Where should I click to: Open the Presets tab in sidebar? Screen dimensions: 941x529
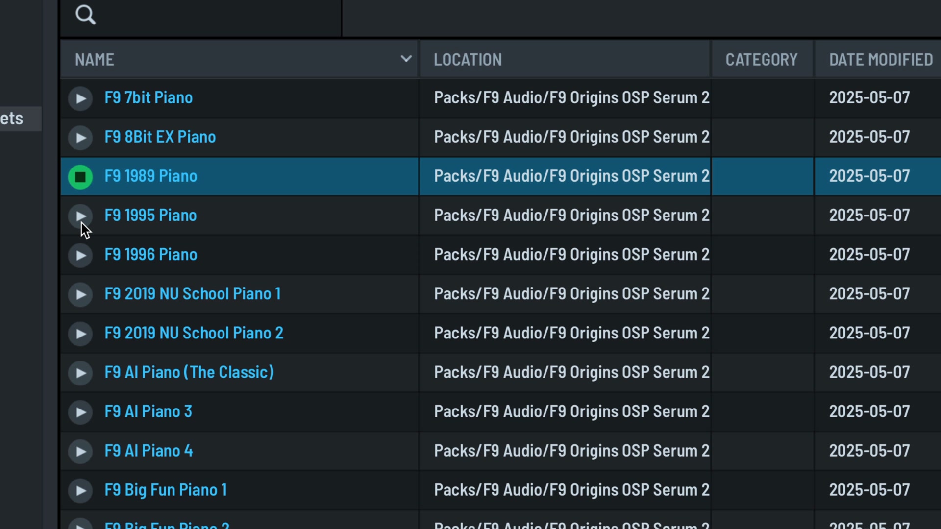coord(21,119)
